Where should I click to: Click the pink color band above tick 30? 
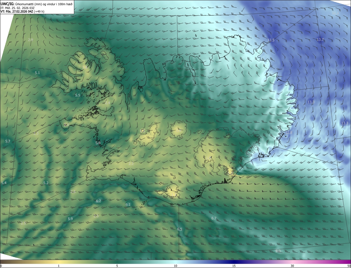(292, 262)
